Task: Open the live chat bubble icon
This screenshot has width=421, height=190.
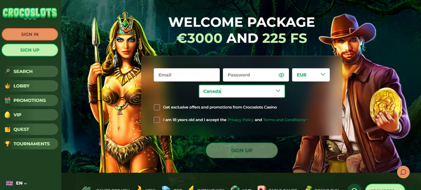Action: point(403,172)
